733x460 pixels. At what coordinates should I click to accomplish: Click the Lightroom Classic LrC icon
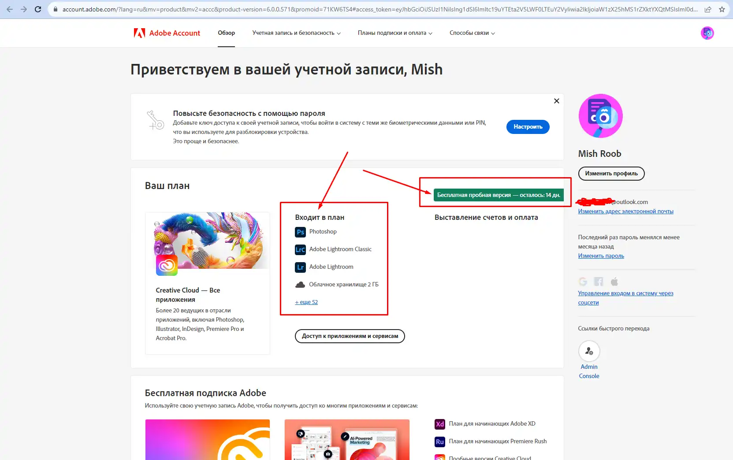click(300, 249)
